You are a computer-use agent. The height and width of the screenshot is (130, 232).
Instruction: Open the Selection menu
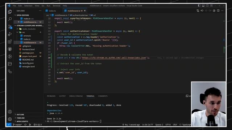click(28, 6)
